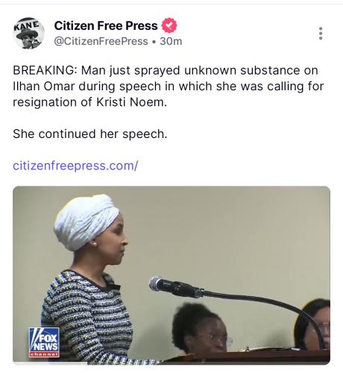Click the word "BREAKING:" in the post
The height and width of the screenshot is (373, 343).
[x=45, y=70]
